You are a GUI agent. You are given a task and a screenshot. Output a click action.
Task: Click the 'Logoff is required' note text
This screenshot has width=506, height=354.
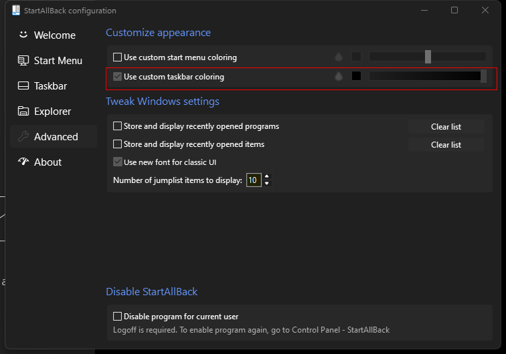(x=252, y=330)
